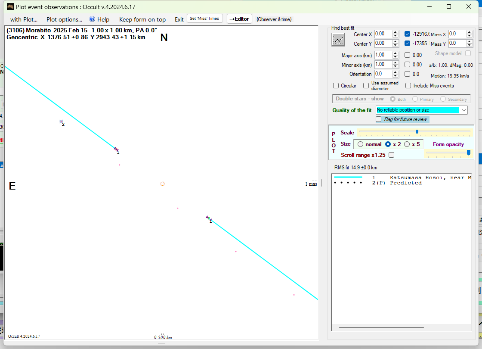Click the Major axis spinner arrows
The image size is (482, 349).
click(395, 55)
